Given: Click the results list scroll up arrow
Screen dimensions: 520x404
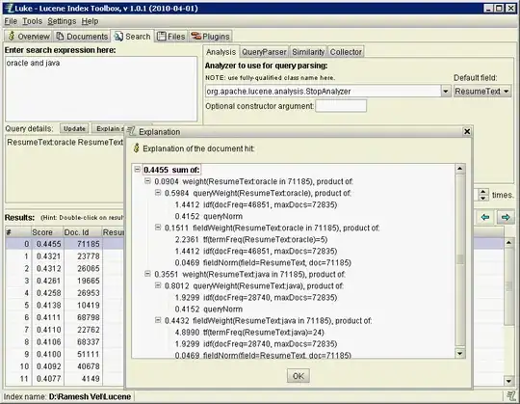Looking at the screenshot, I should tap(508, 243).
